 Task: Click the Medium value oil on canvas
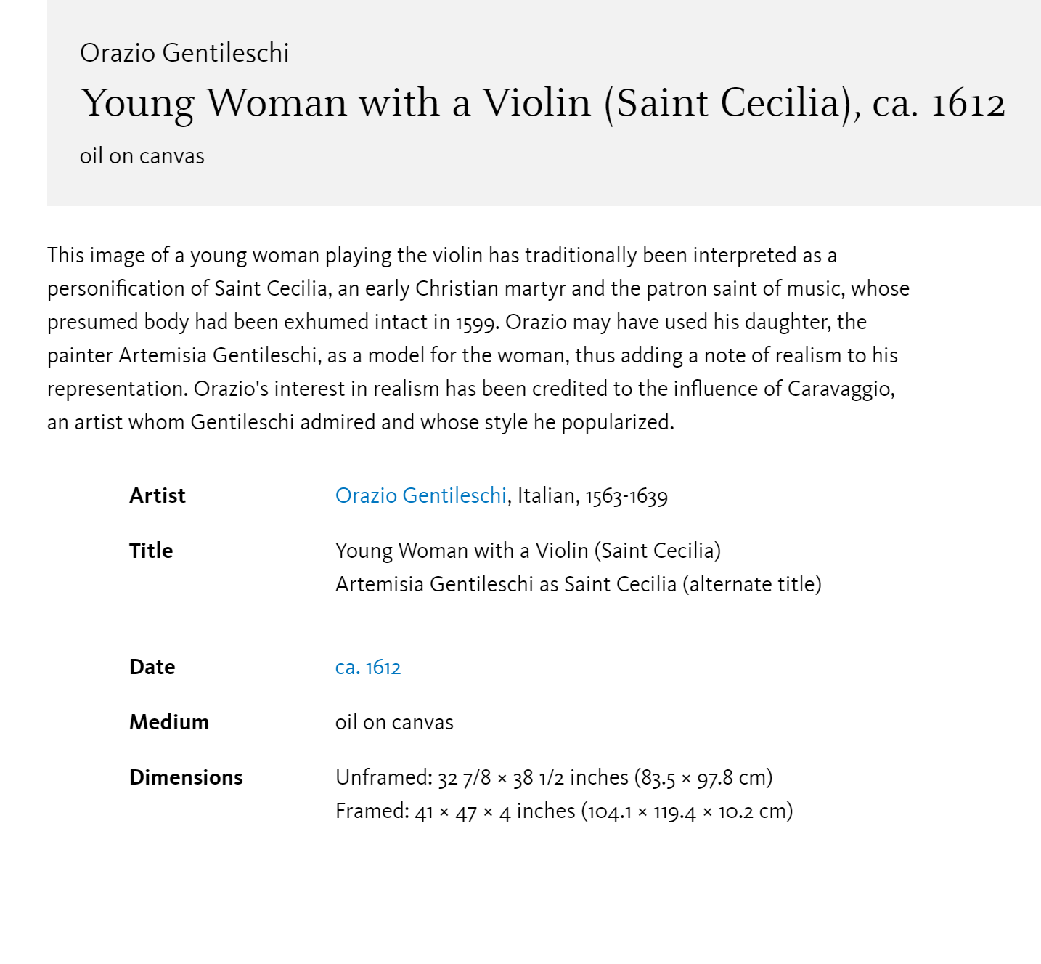(394, 722)
